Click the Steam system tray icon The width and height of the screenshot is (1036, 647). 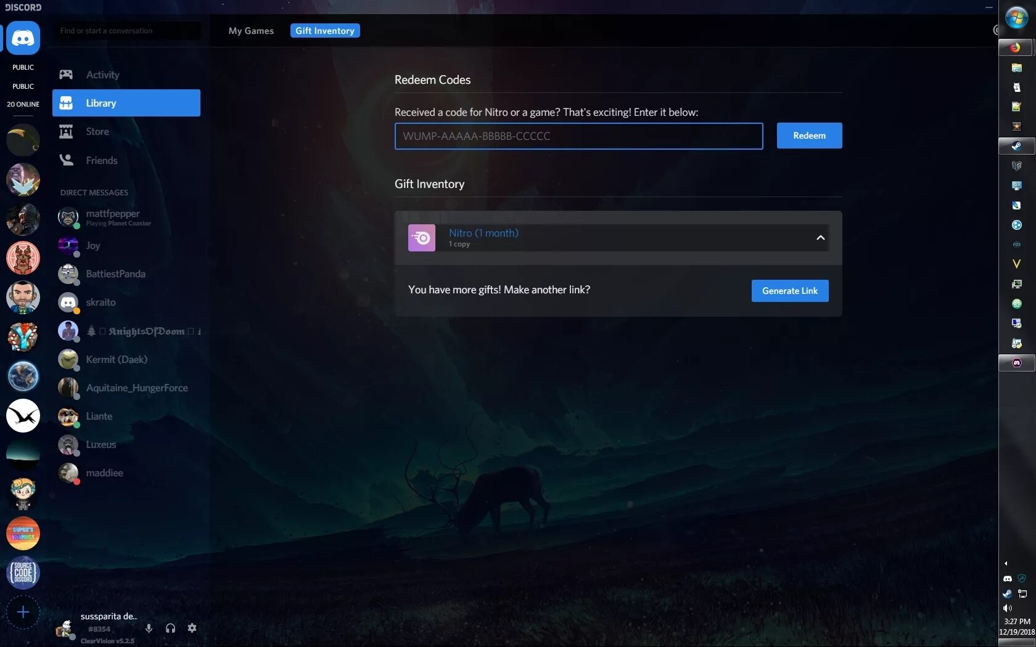coord(1008,594)
